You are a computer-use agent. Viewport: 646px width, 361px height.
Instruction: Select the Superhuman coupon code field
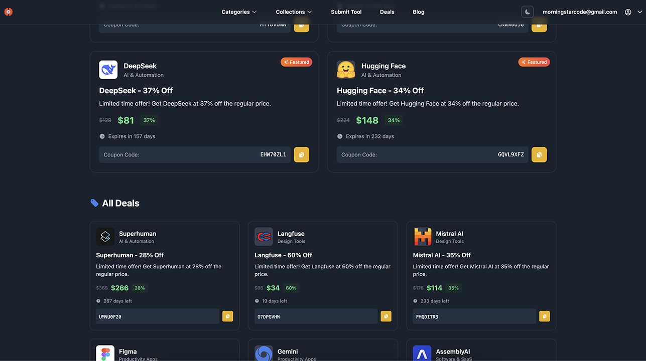pyautogui.click(x=158, y=316)
